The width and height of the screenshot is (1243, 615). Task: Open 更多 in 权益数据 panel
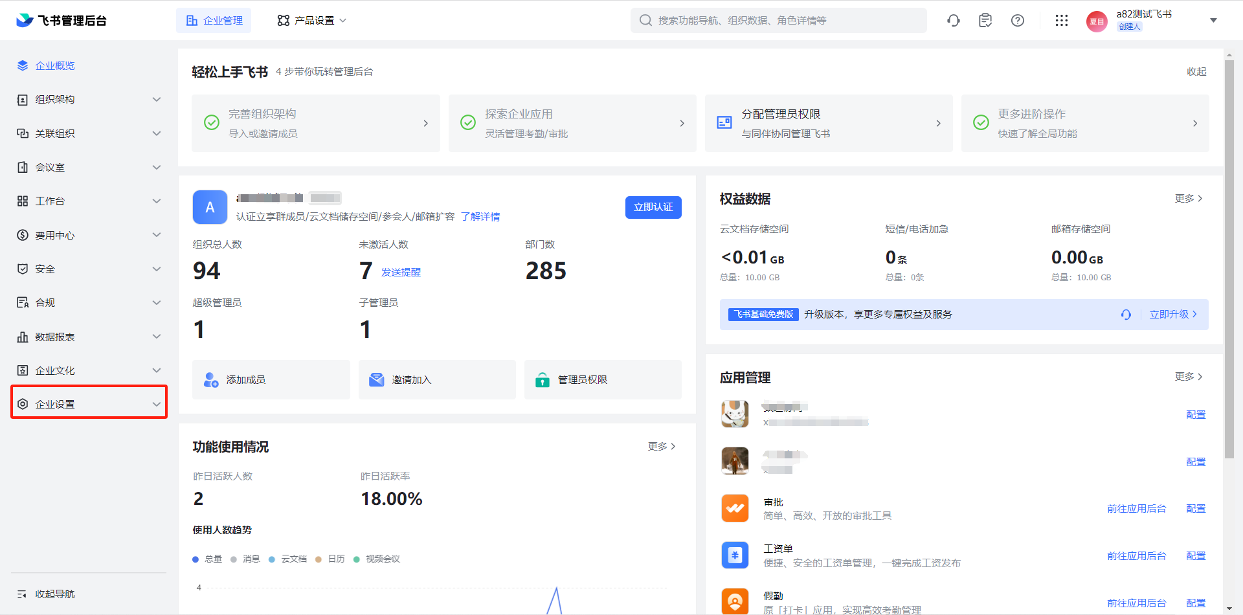click(x=1189, y=199)
